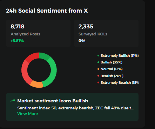Open the 8,718 Analyzed Posts card
Screen dimensions: 155x129
pyautogui.click(x=38, y=33)
